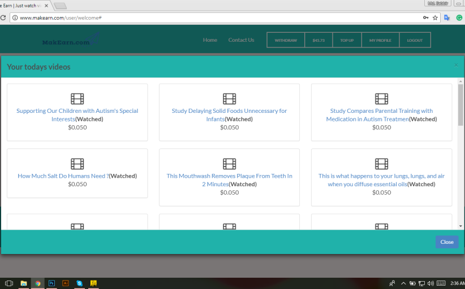The height and width of the screenshot is (289, 465).
Task: Launch Illustrator from the taskbar
Action: point(65,283)
